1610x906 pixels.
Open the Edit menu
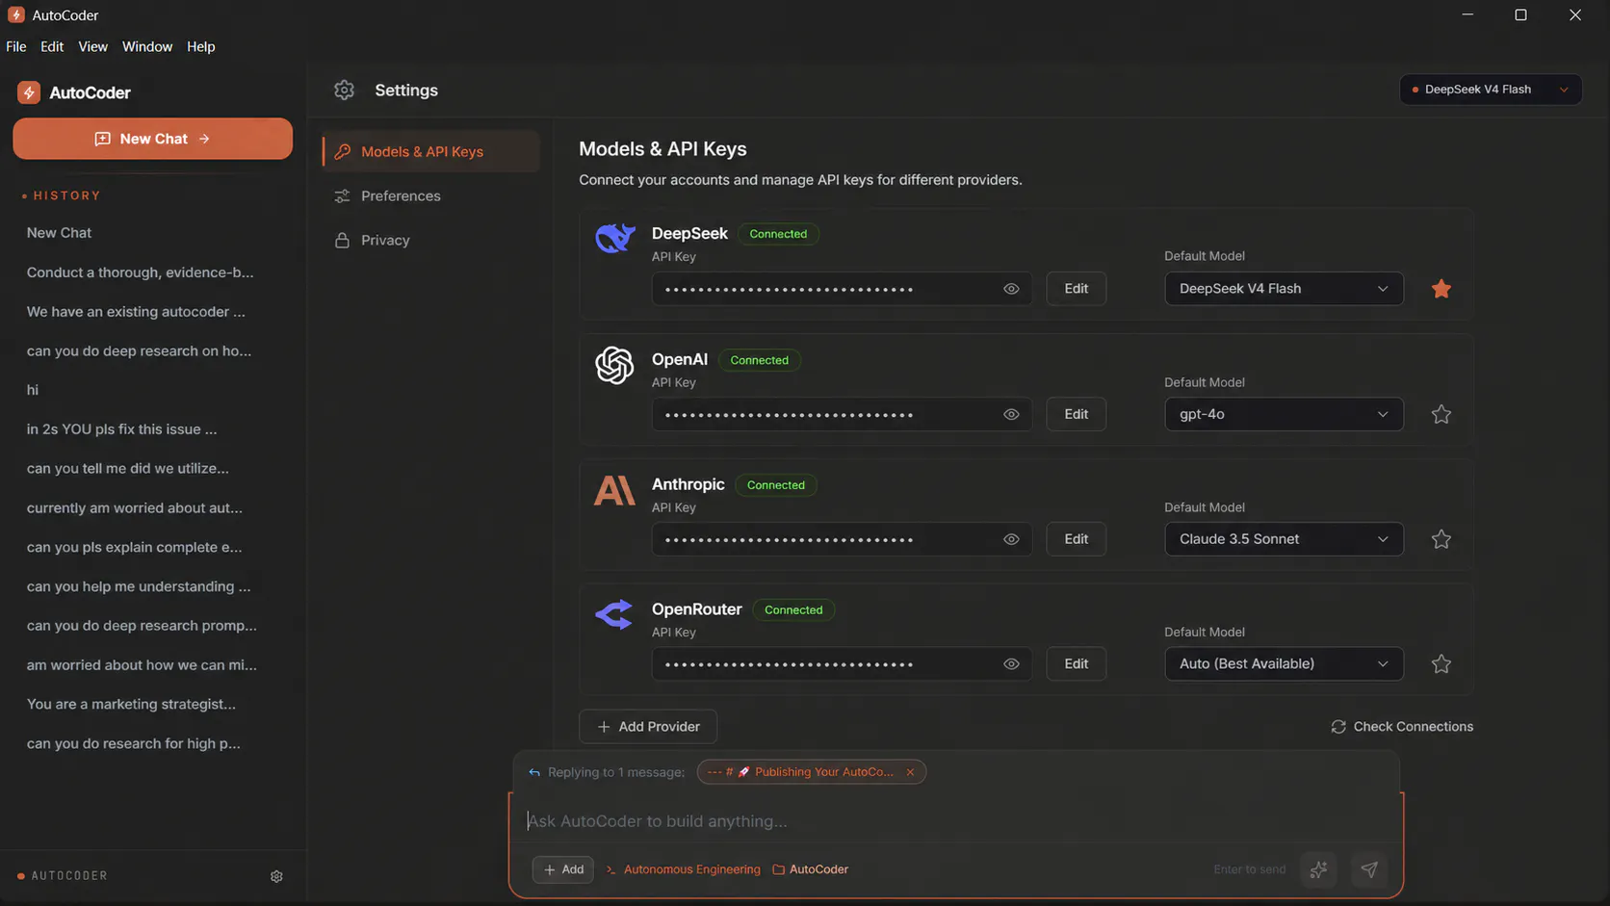click(x=52, y=46)
